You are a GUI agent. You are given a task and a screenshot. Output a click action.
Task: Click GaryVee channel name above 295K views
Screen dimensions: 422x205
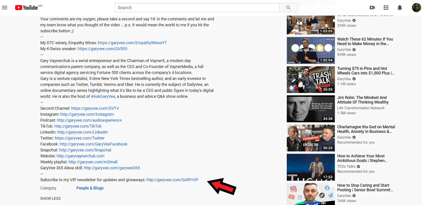point(344,20)
